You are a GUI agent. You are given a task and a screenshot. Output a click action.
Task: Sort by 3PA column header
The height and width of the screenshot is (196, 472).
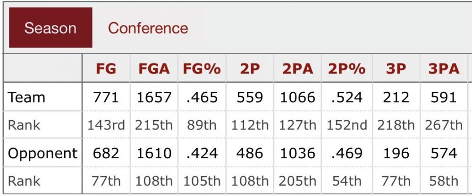[444, 69]
